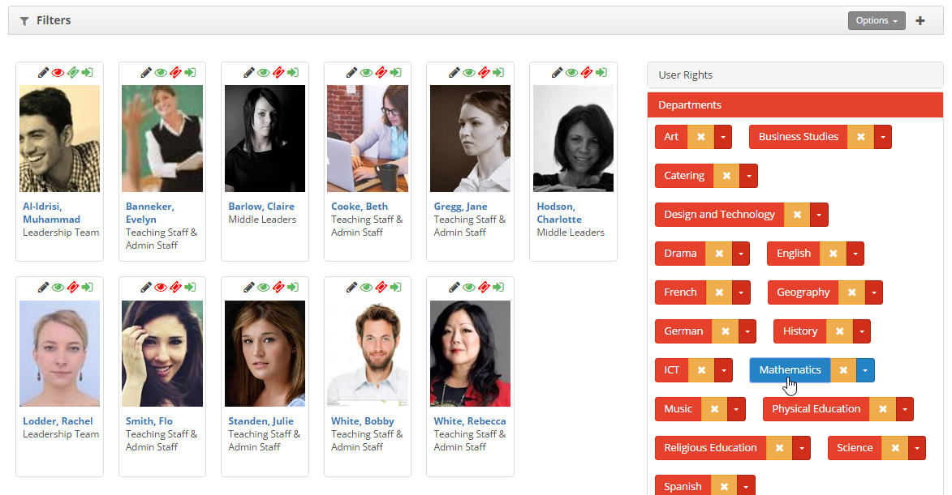
Task: Remove Geography with its orange X button
Action: click(851, 292)
